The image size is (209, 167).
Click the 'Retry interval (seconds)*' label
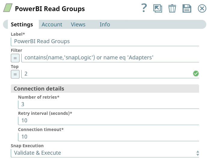click(45, 113)
